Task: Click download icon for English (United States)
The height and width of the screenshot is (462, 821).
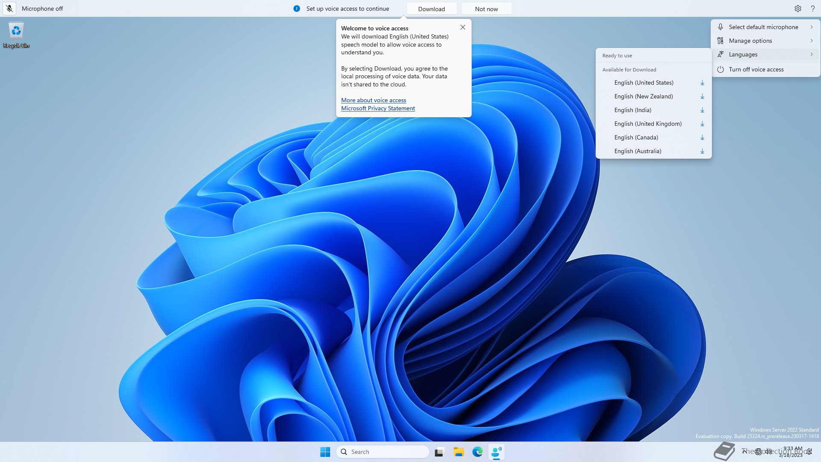Action: click(702, 83)
